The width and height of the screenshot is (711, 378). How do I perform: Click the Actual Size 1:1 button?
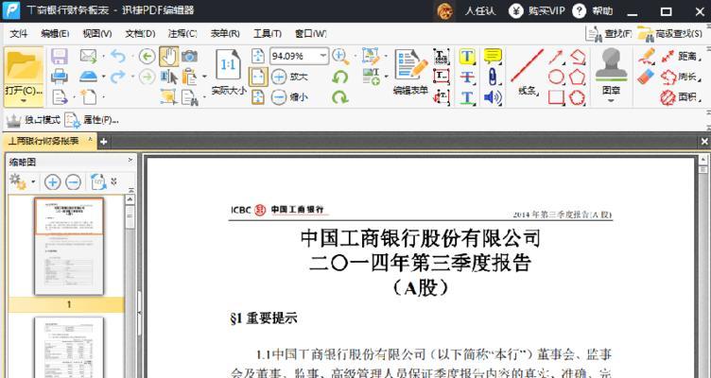[228, 71]
